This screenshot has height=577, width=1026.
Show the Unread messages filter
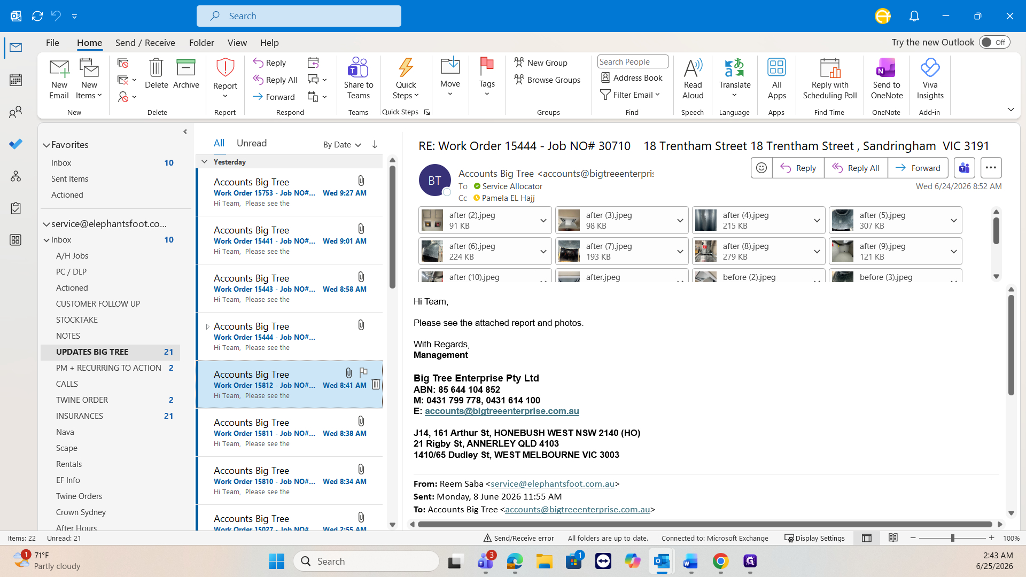coord(252,143)
